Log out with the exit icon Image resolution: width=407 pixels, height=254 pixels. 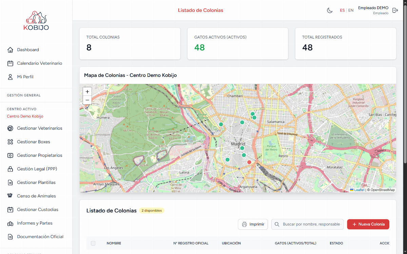click(x=395, y=10)
